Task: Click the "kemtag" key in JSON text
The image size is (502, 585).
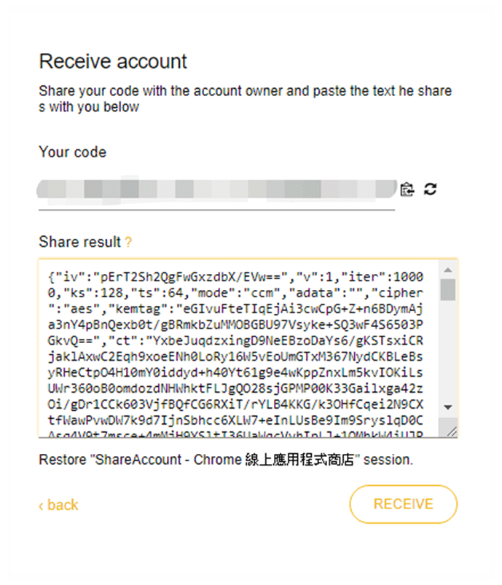Action: [x=135, y=308]
